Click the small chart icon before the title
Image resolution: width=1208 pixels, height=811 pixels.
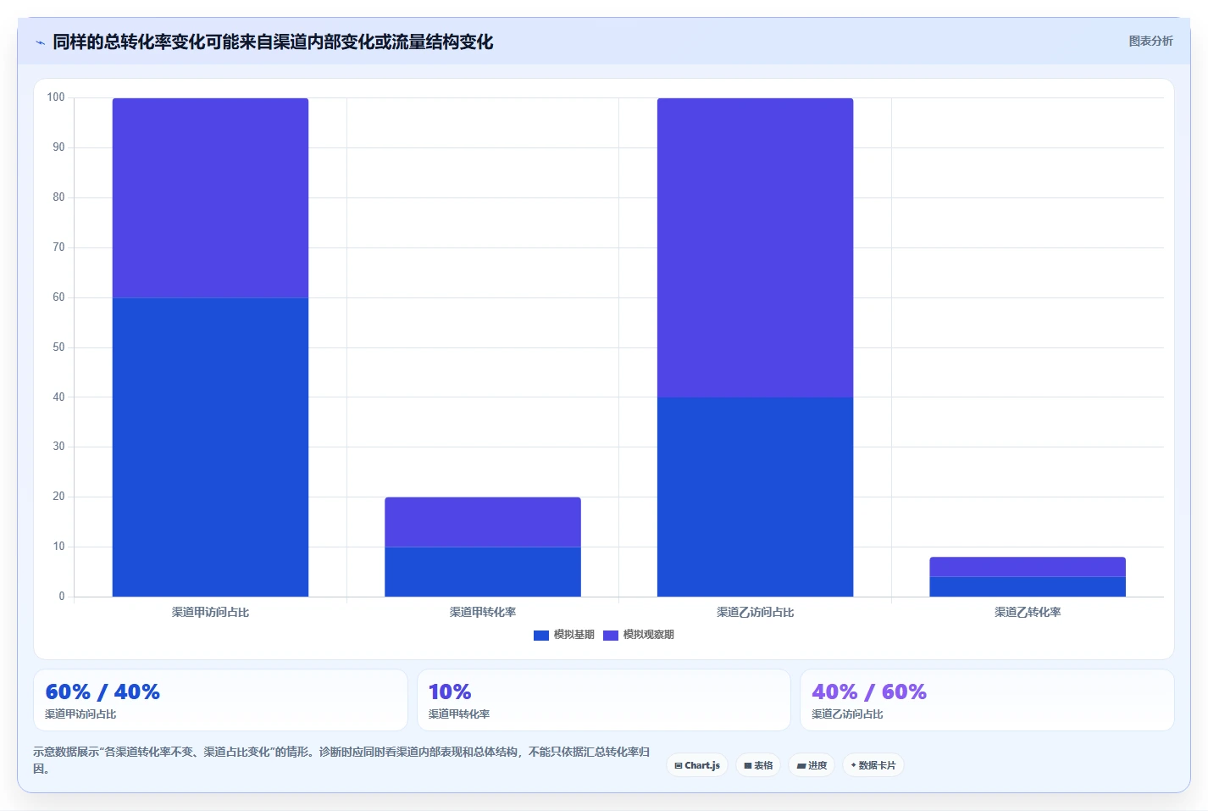[40, 42]
